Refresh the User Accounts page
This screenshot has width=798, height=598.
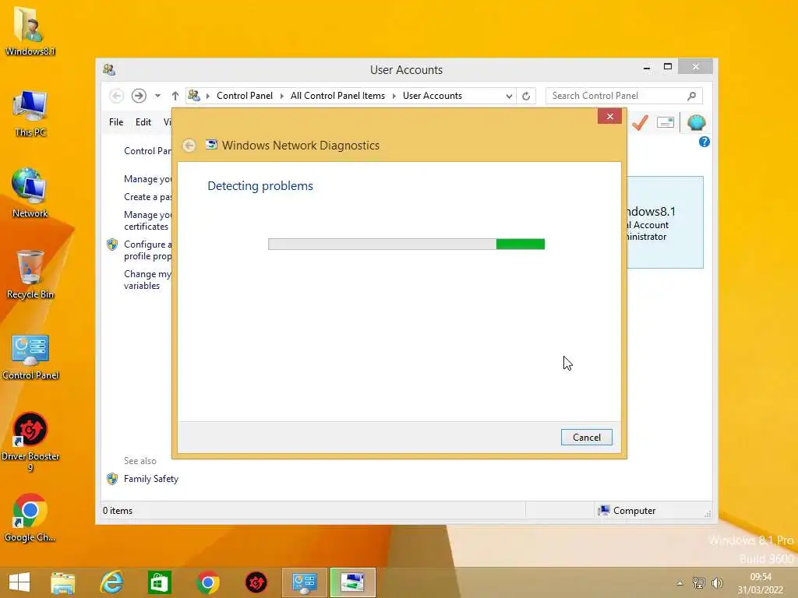(x=526, y=96)
